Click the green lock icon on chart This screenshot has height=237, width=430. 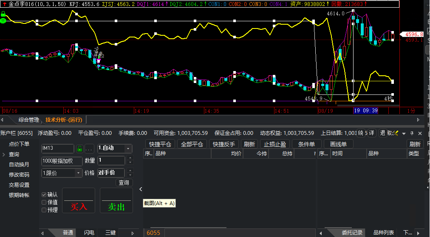[3, 14]
